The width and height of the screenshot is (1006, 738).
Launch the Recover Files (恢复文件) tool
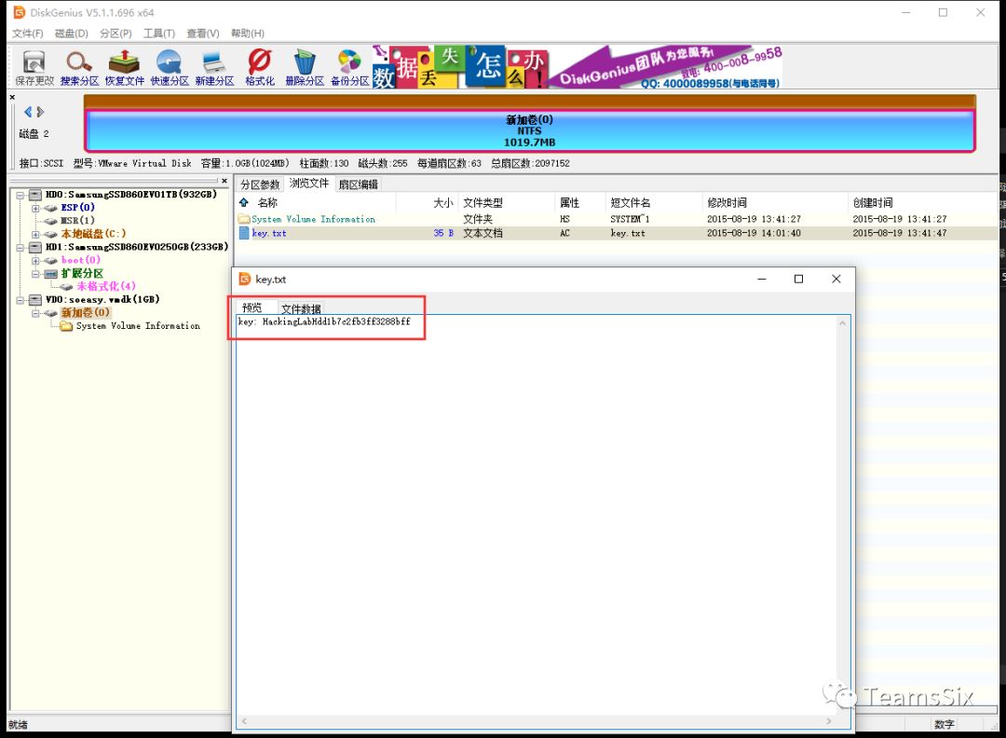125,67
